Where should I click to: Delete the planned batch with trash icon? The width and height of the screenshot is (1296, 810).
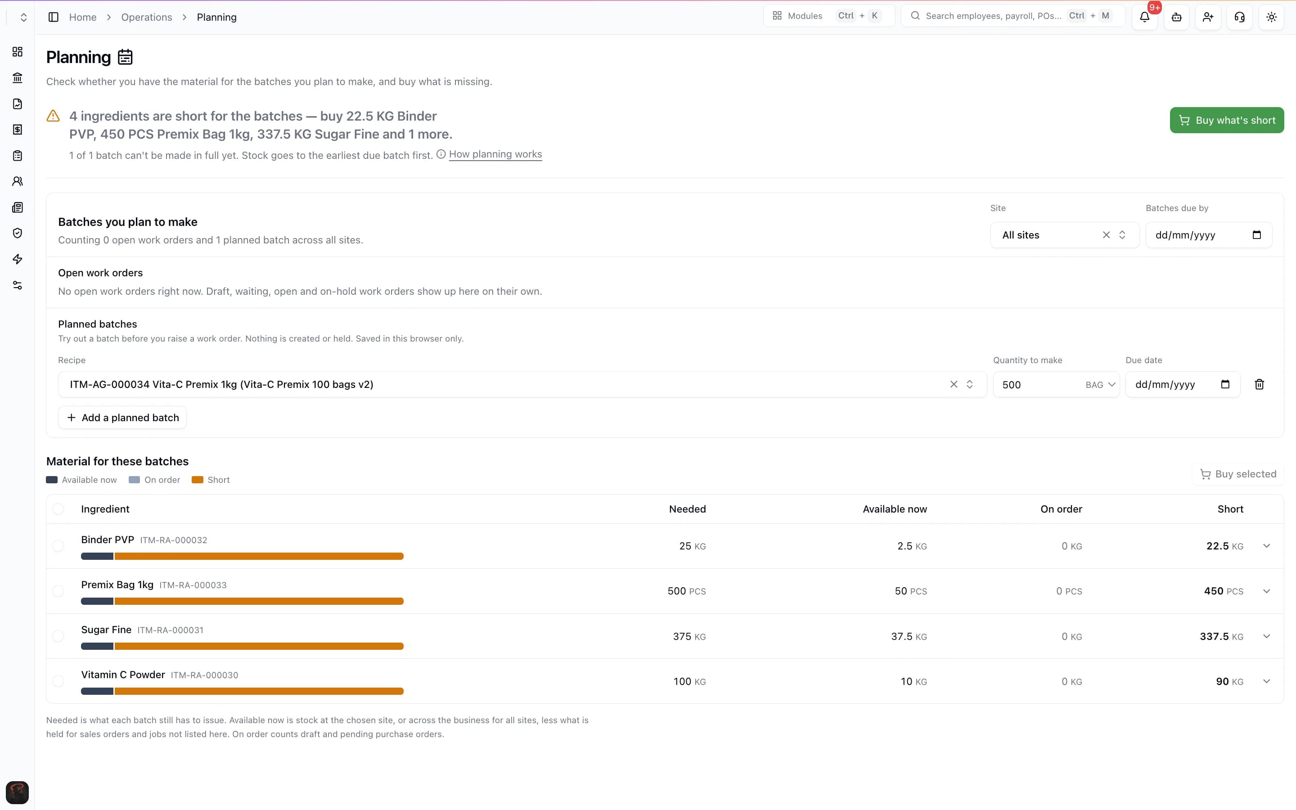pyautogui.click(x=1259, y=384)
